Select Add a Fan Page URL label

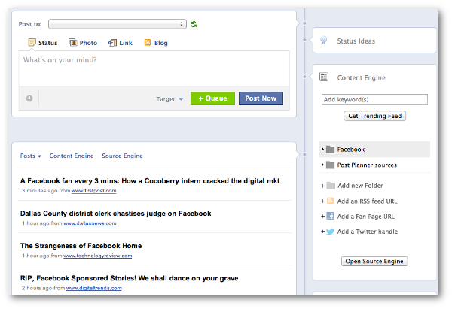(x=366, y=217)
